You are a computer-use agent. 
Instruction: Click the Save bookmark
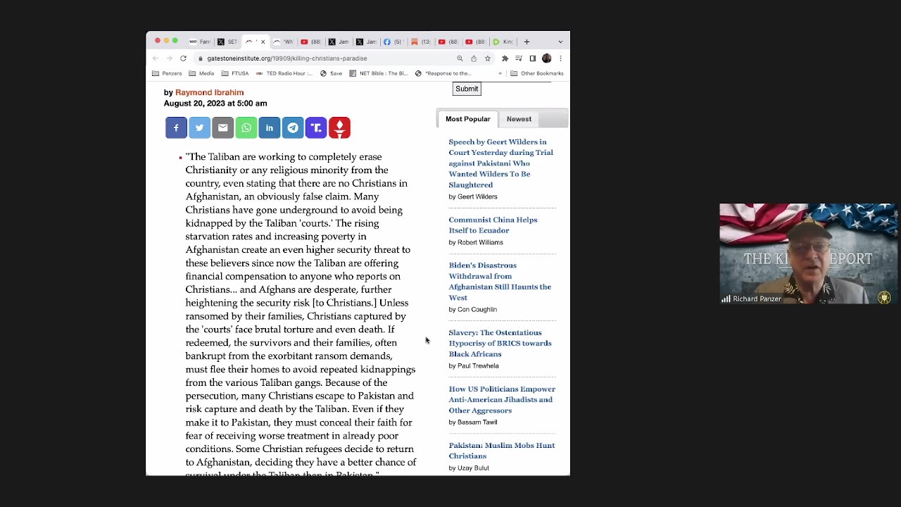tap(331, 73)
